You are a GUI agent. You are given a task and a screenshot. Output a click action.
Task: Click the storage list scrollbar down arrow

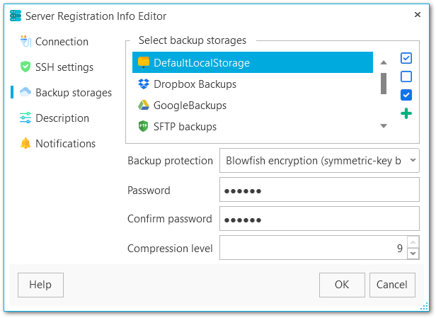[384, 126]
